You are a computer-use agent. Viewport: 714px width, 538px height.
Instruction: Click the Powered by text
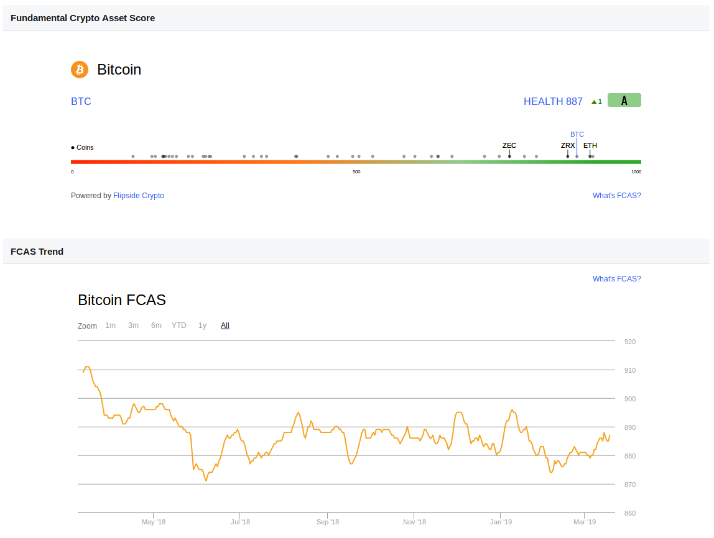point(91,196)
